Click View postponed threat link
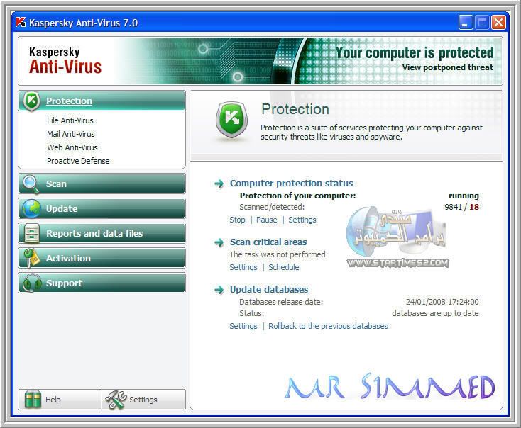The image size is (521, 428). click(x=448, y=67)
